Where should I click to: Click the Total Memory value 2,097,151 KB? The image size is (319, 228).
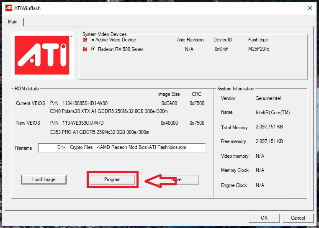(269, 127)
